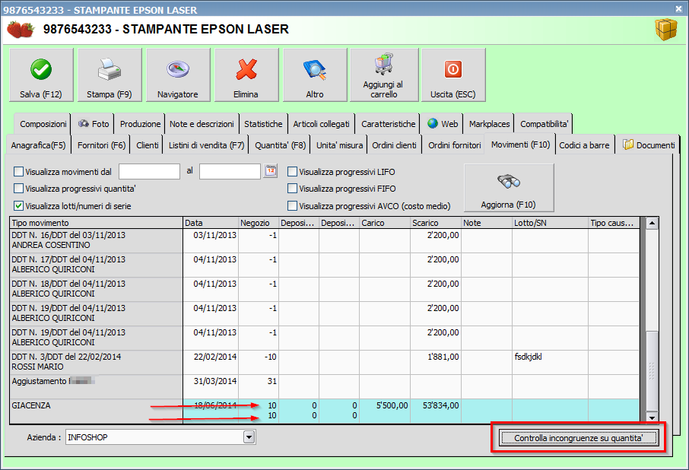This screenshot has width=689, height=470.
Task: Switch to Listini di vendita (F7) tab
Action: click(207, 145)
